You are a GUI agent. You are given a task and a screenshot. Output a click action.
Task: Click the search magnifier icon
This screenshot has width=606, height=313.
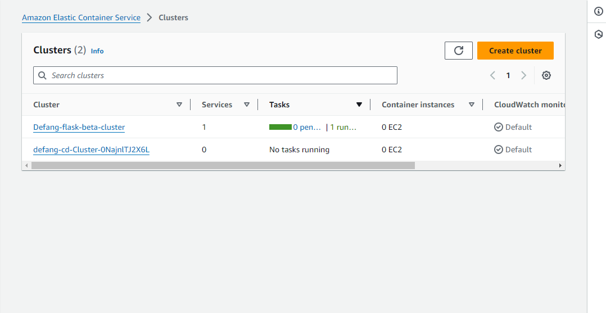[x=43, y=75]
